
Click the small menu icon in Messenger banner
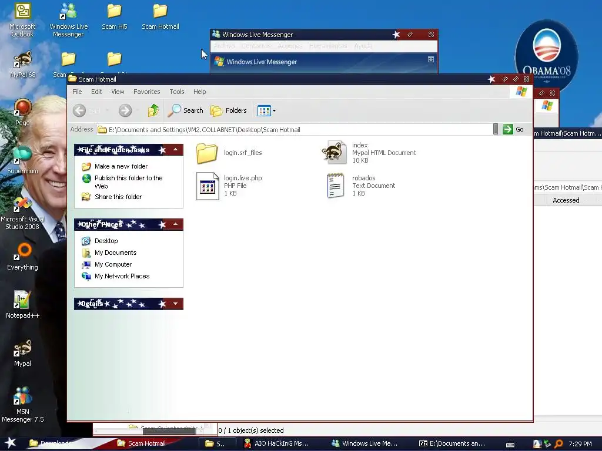(431, 59)
